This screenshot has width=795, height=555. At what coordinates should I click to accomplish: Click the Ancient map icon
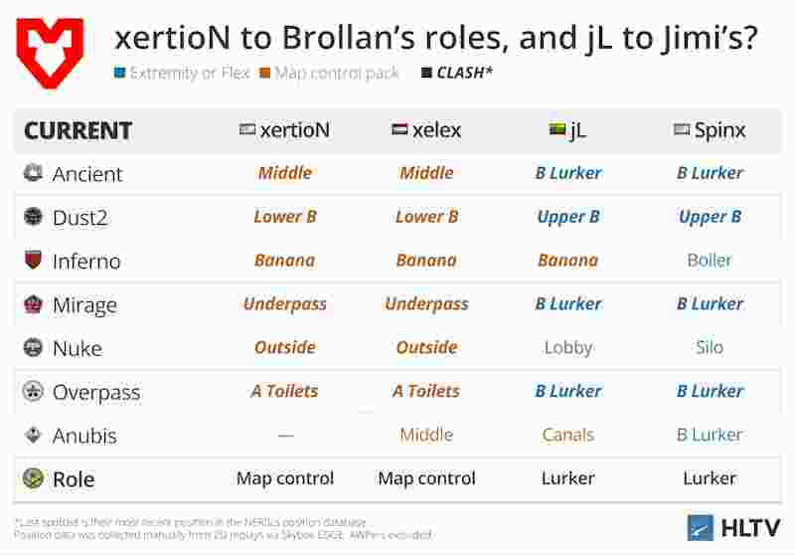click(34, 173)
